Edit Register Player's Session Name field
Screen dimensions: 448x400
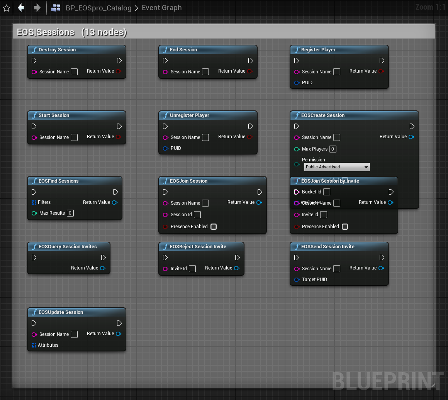pyautogui.click(x=337, y=72)
